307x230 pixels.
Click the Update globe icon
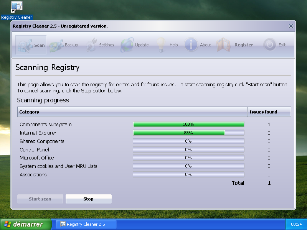(127, 45)
